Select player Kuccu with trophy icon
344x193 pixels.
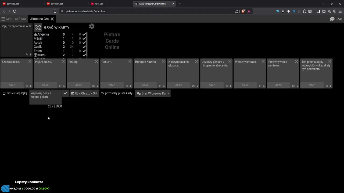40,55
